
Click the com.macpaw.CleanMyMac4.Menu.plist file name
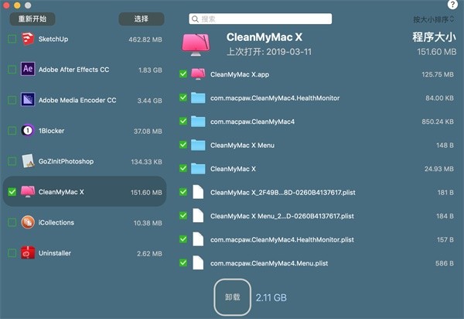(x=269, y=263)
